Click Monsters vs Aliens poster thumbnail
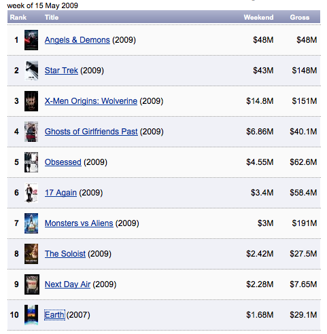327x334 pixels. tap(31, 223)
